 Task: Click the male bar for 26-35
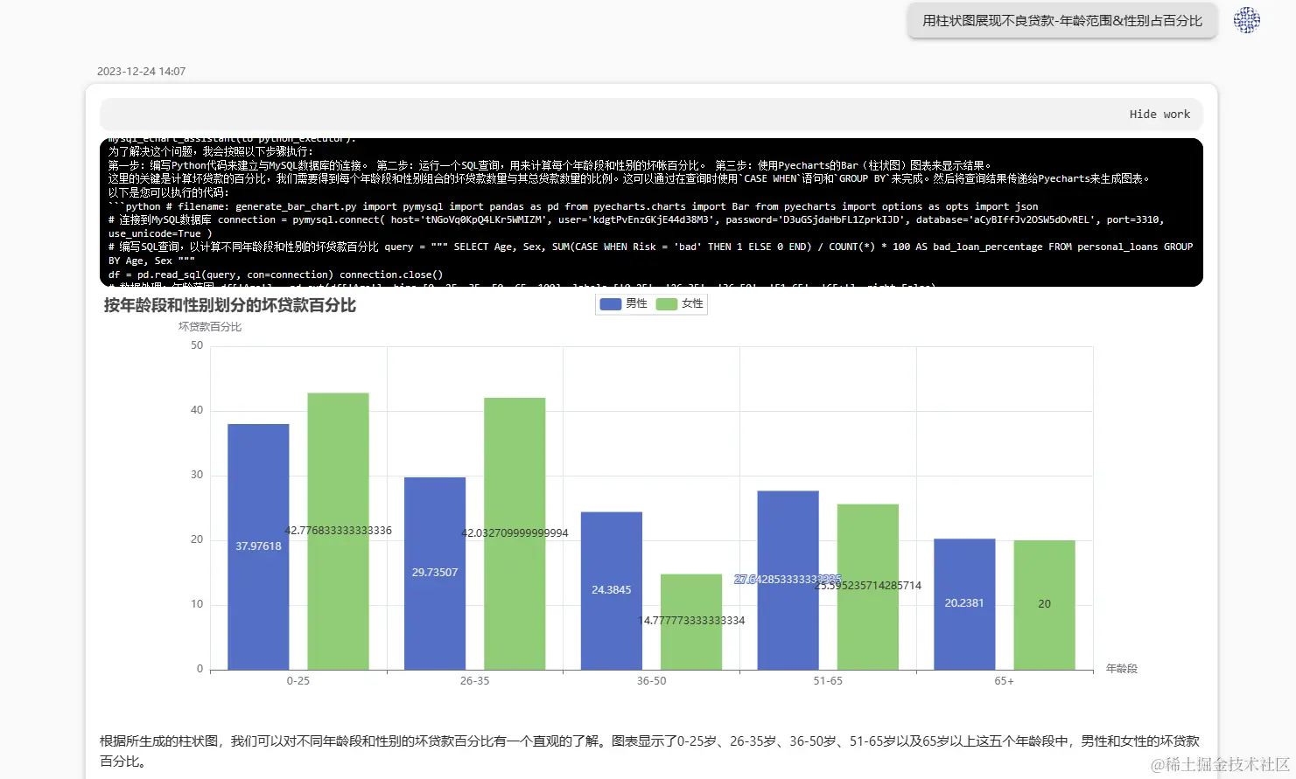pos(435,574)
